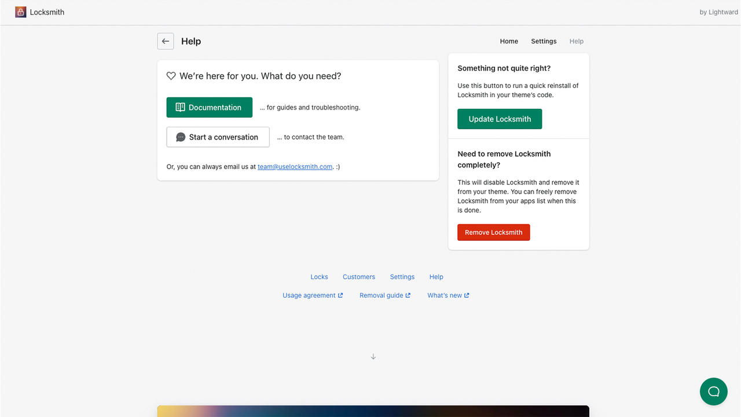The width and height of the screenshot is (741, 417).
Task: Click the book icon on the Documentation button
Action: click(x=179, y=107)
